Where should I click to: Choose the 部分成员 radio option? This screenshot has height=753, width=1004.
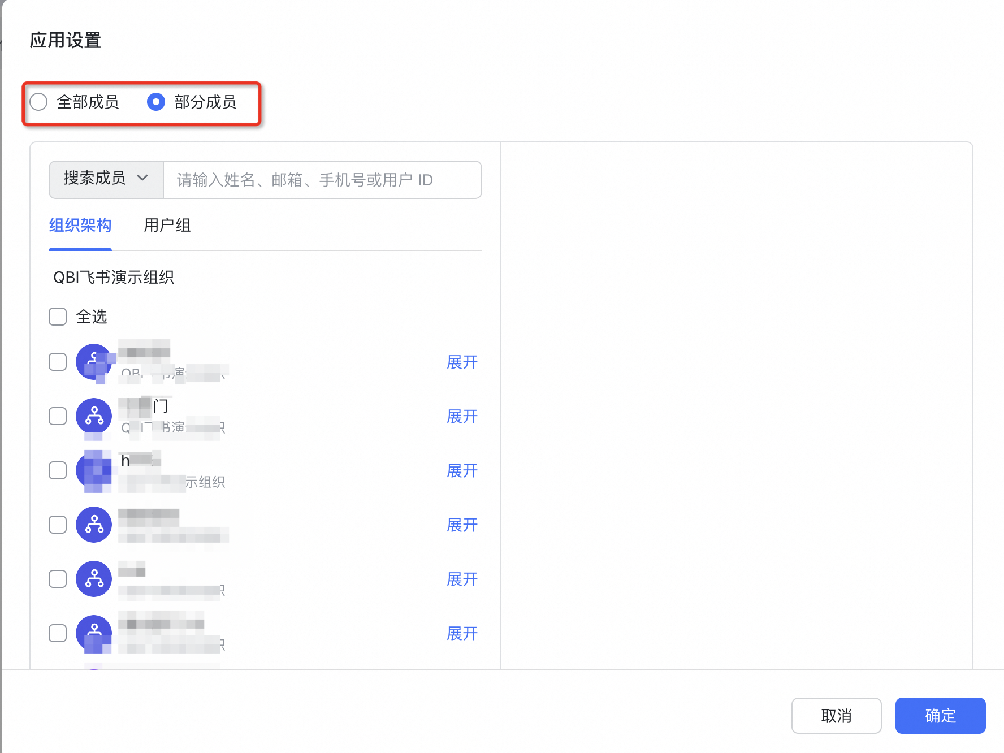[156, 102]
